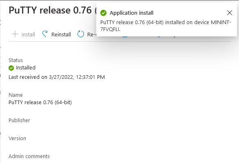Click the green Installed status check icon
239x163 pixels.
11,68
